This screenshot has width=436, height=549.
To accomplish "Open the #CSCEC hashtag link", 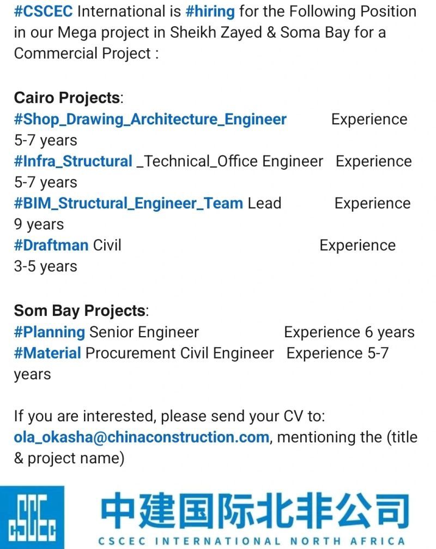I will tap(44, 11).
